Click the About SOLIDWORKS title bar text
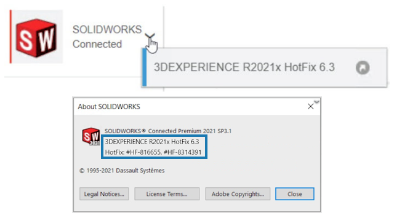This screenshot has width=394, height=221. [109, 107]
